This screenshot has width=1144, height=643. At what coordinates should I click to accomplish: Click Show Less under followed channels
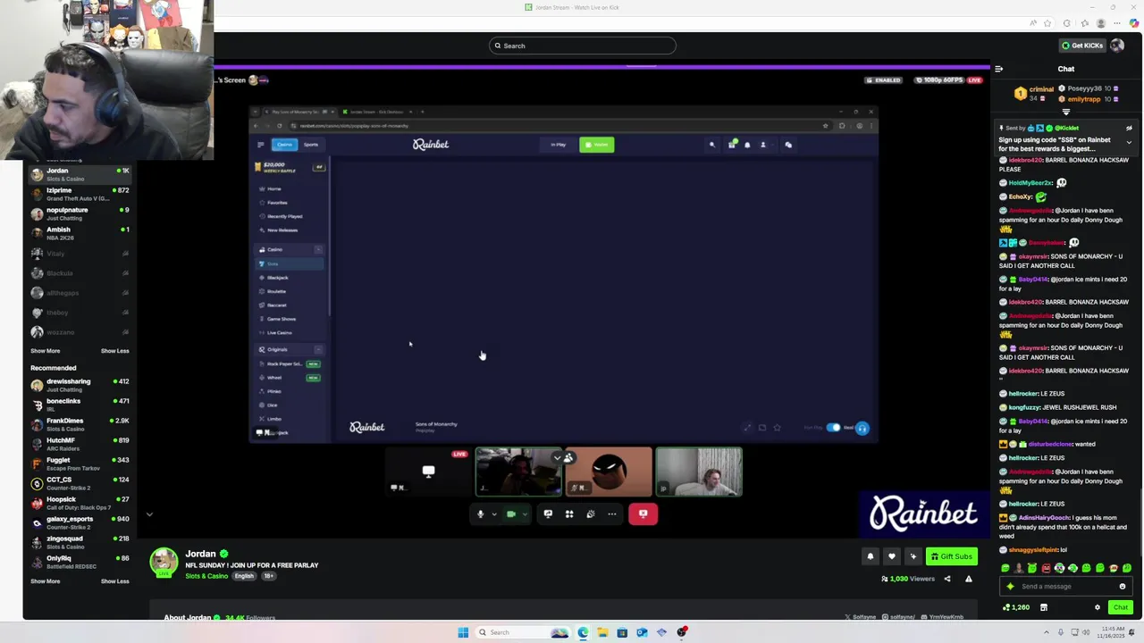tap(114, 351)
